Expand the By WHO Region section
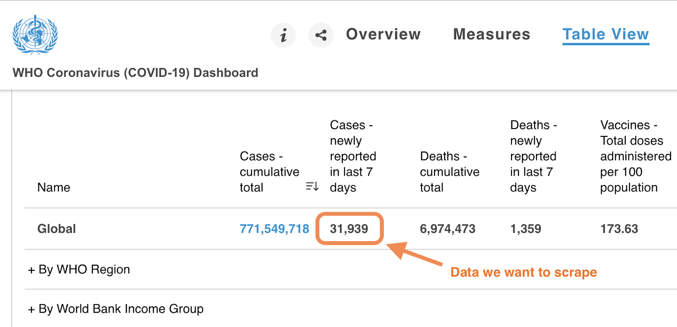The width and height of the screenshot is (677, 327). (x=79, y=270)
